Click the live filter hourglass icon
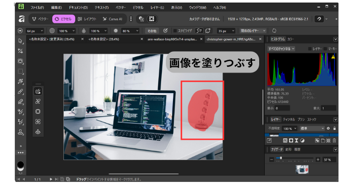 click(x=296, y=140)
